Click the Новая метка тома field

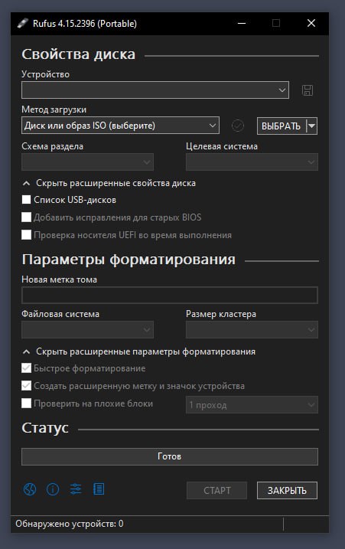[x=170, y=295]
